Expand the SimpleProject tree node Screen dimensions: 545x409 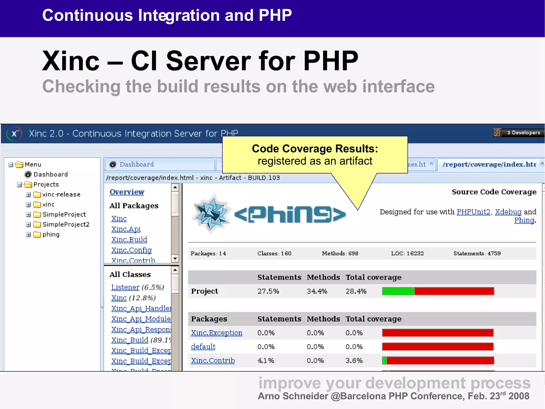tap(28, 214)
